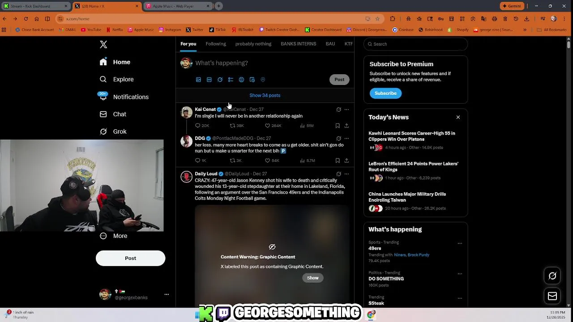
Task: Subscribe to Premium
Action: click(x=385, y=93)
